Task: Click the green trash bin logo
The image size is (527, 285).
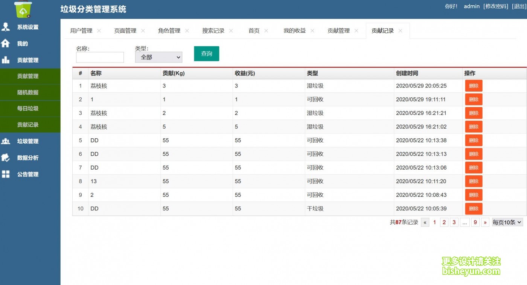Action: (23, 9)
